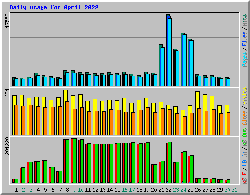Click the green kB Out bar for day 5
Image resolution: width=250 pixels, height=195 pixels.
tap(45, 172)
